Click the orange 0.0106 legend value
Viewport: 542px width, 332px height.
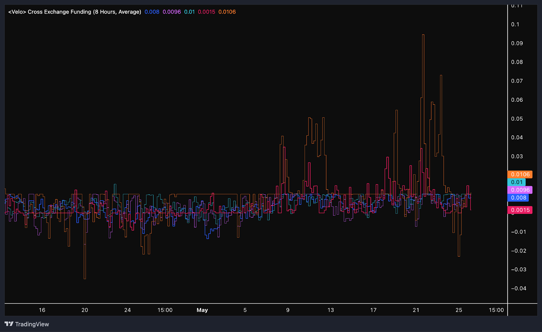(227, 12)
